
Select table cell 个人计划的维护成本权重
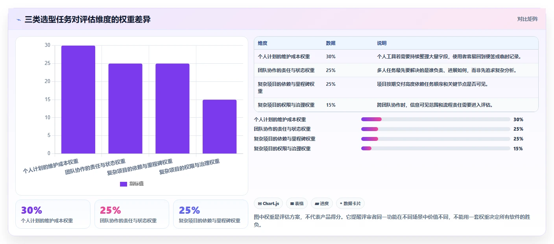pos(284,57)
